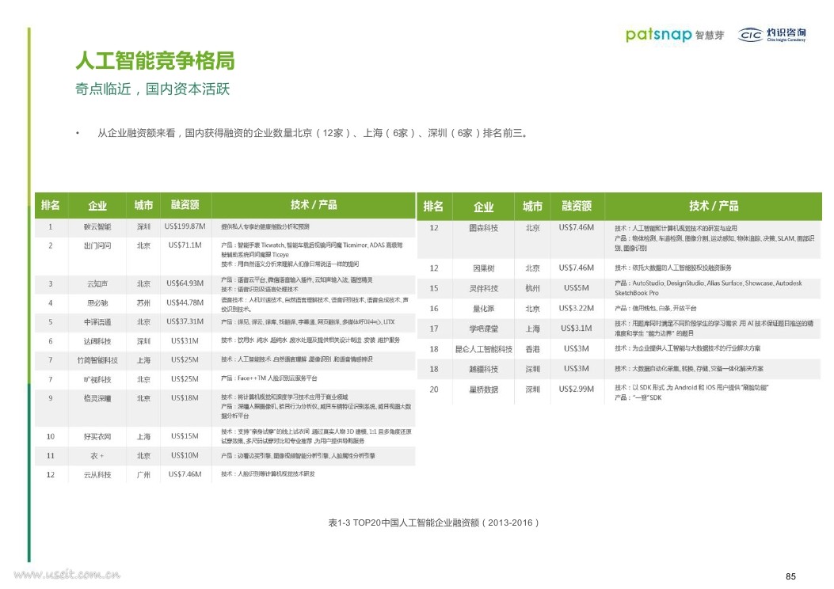
Task: Click company name 思必驰
Action: (x=97, y=303)
